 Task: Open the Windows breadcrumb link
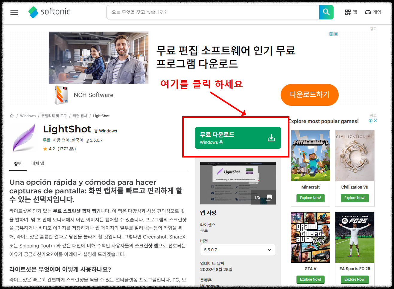(x=28, y=116)
